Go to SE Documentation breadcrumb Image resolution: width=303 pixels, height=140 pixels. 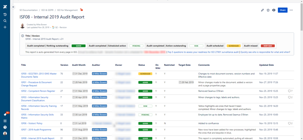(29, 10)
